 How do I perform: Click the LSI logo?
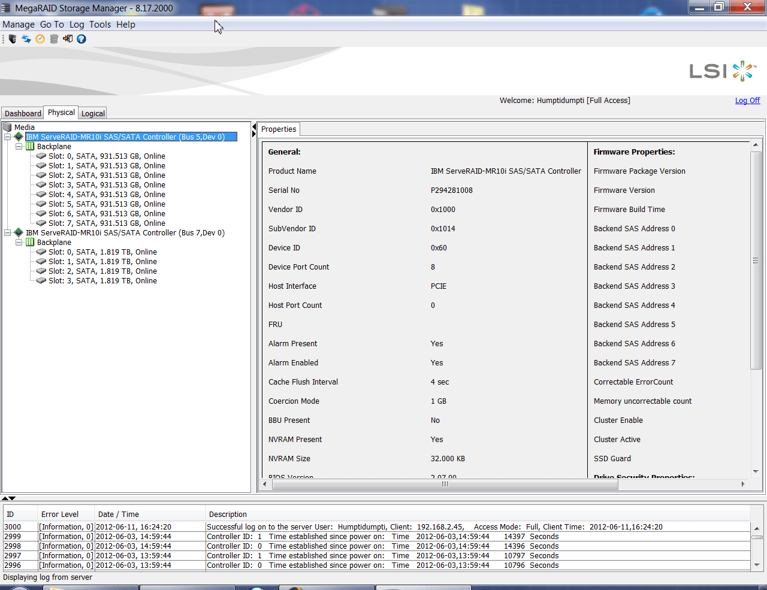[x=722, y=71]
